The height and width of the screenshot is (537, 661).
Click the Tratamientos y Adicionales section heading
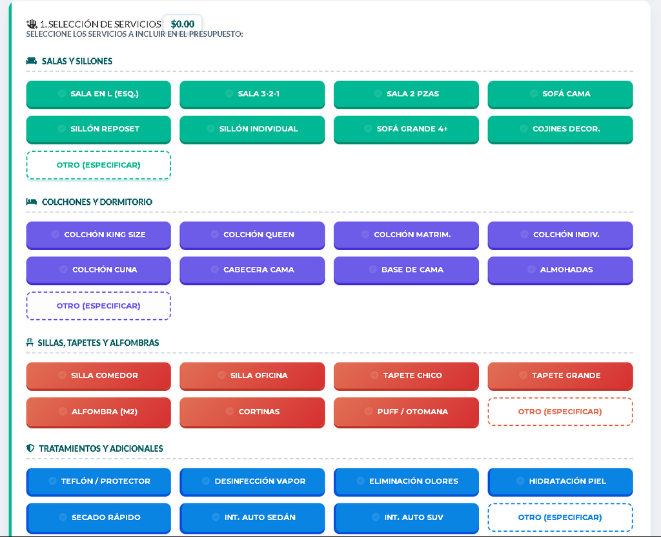click(101, 448)
